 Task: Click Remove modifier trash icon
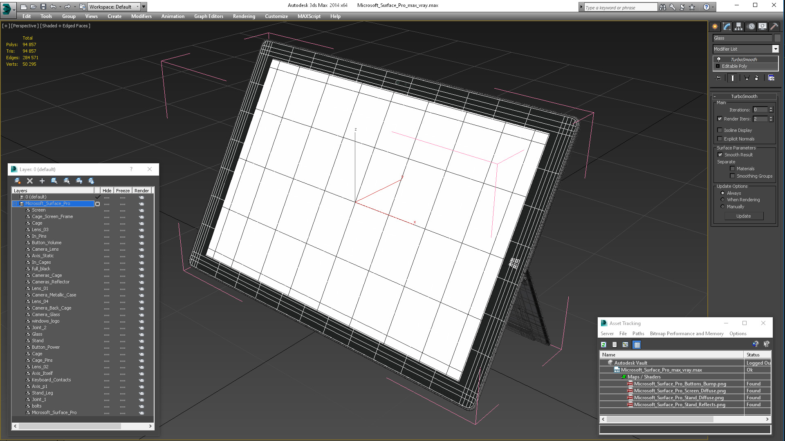[x=756, y=78]
